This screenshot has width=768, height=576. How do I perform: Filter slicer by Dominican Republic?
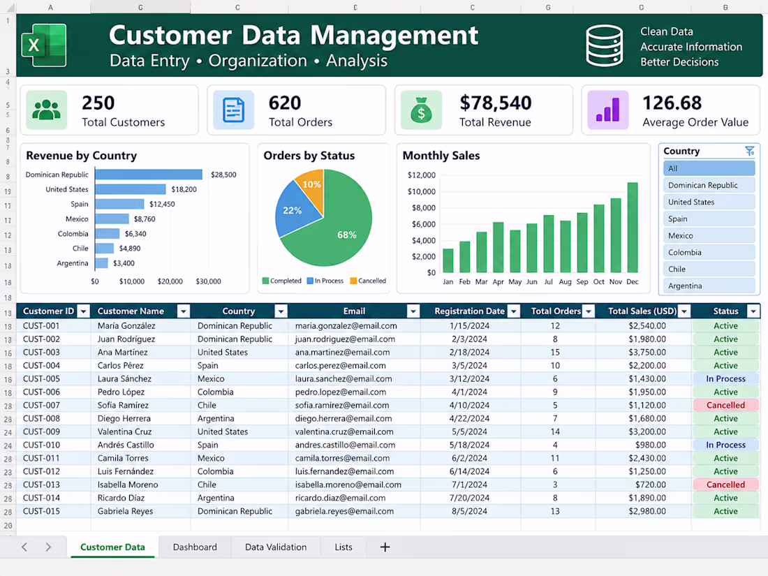[x=709, y=185]
